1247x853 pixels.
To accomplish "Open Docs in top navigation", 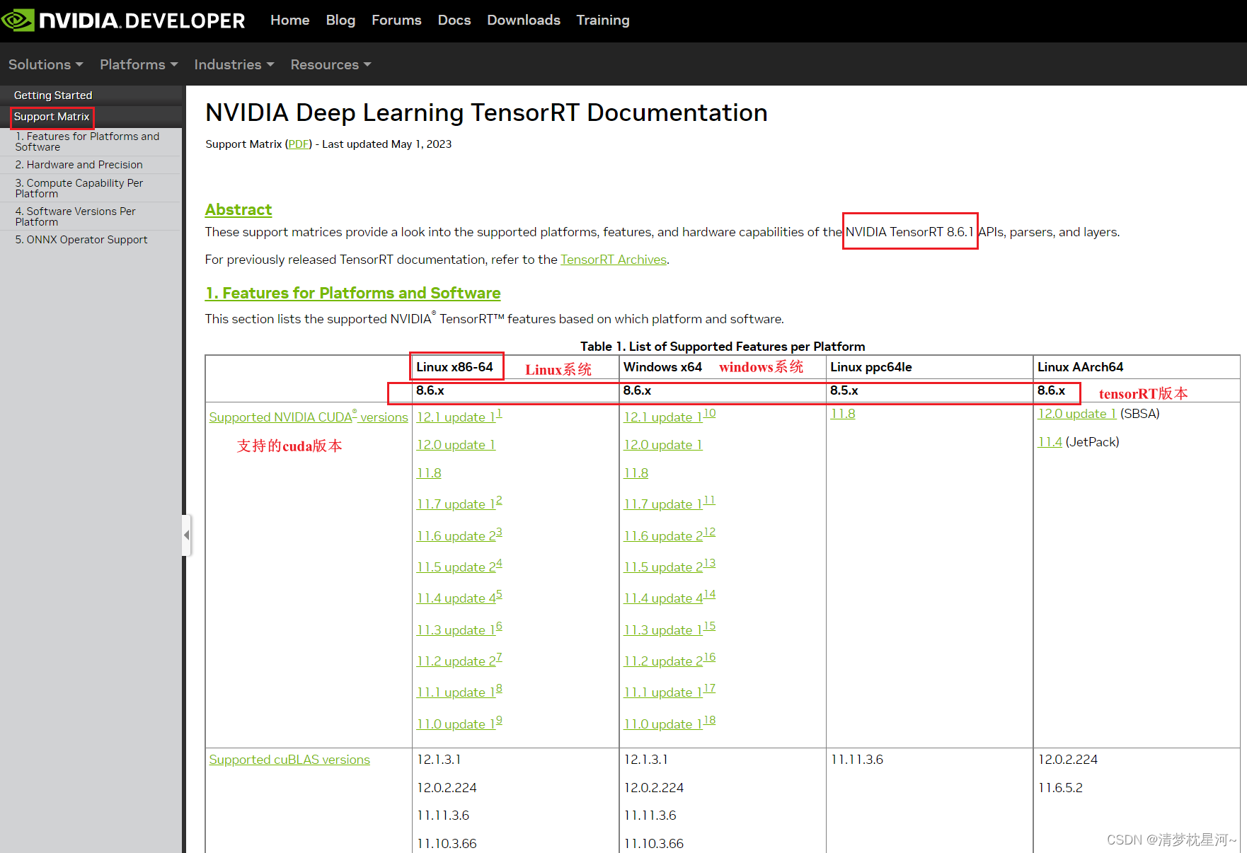I will pos(454,21).
